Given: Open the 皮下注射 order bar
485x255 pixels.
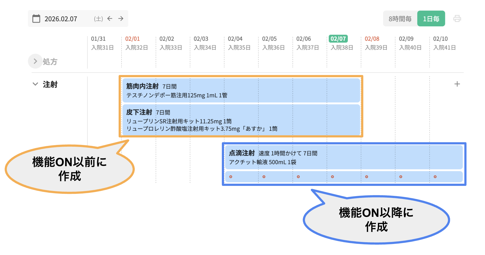Looking at the screenshot, I should [x=241, y=120].
